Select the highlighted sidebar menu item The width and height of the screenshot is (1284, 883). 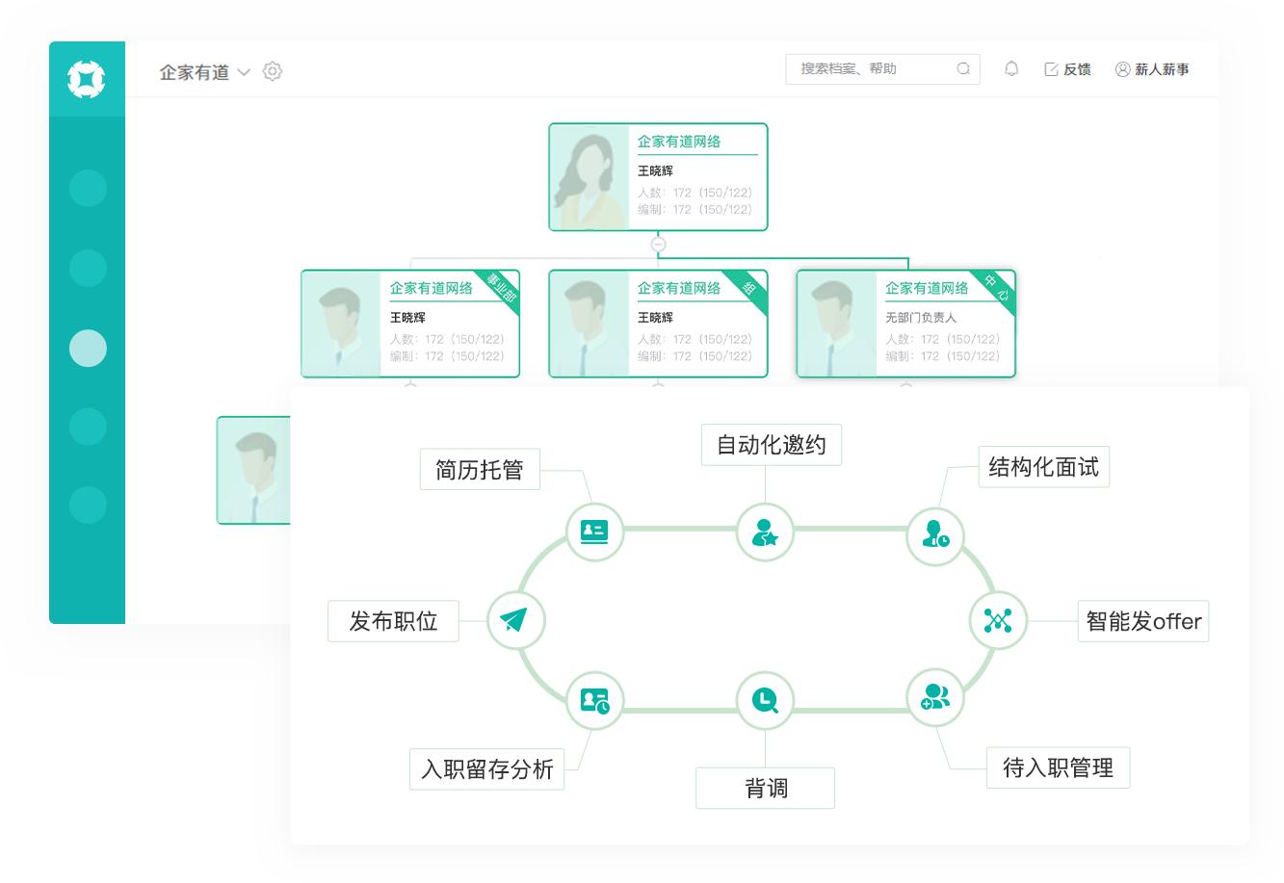[88, 348]
